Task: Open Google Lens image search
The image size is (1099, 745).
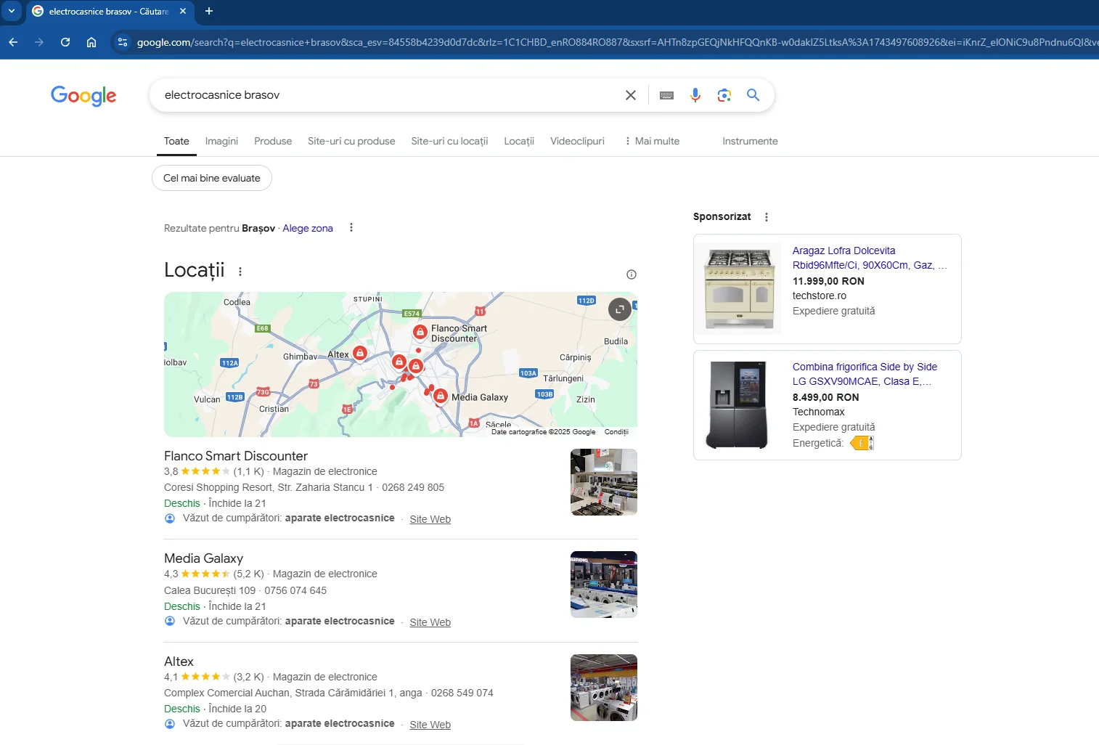Action: (724, 95)
